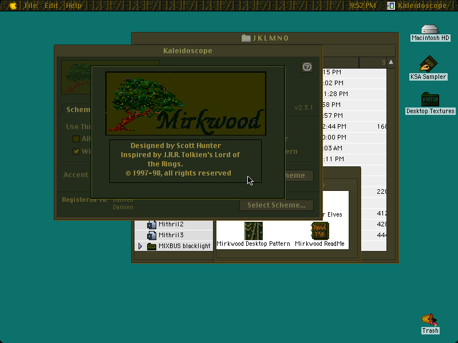Click the Mirkwood tree logo banner

185,103
